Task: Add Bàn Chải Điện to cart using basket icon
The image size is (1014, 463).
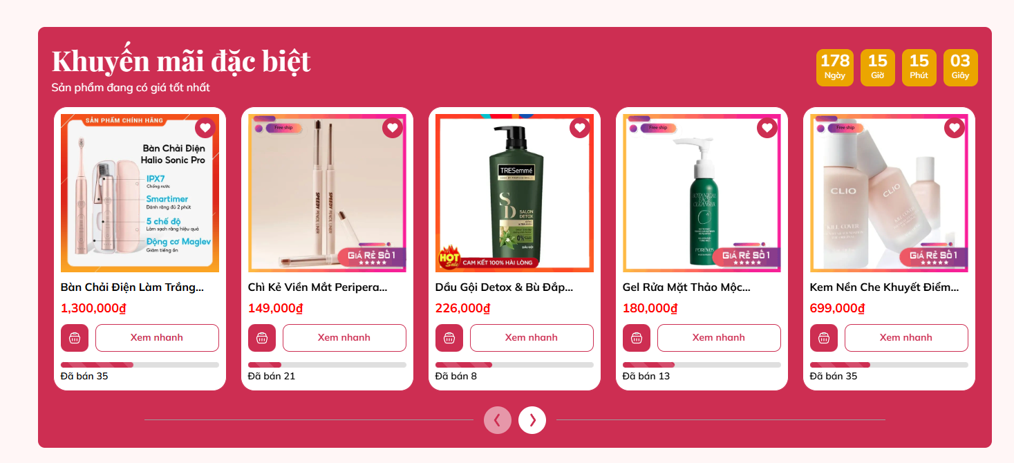Action: [75, 338]
